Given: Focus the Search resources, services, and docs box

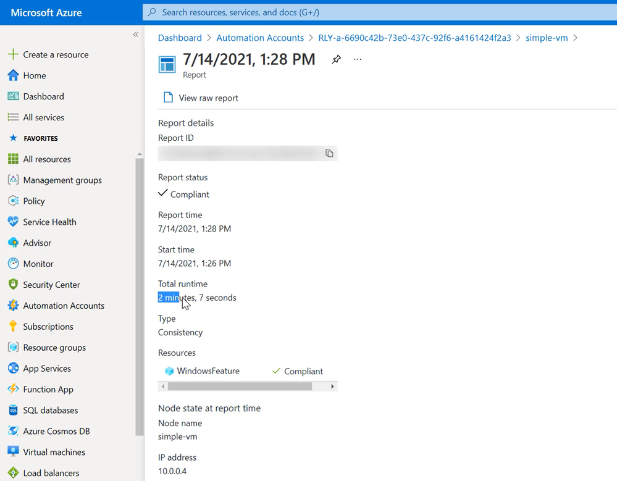Looking at the screenshot, I should pyautogui.click(x=380, y=12).
